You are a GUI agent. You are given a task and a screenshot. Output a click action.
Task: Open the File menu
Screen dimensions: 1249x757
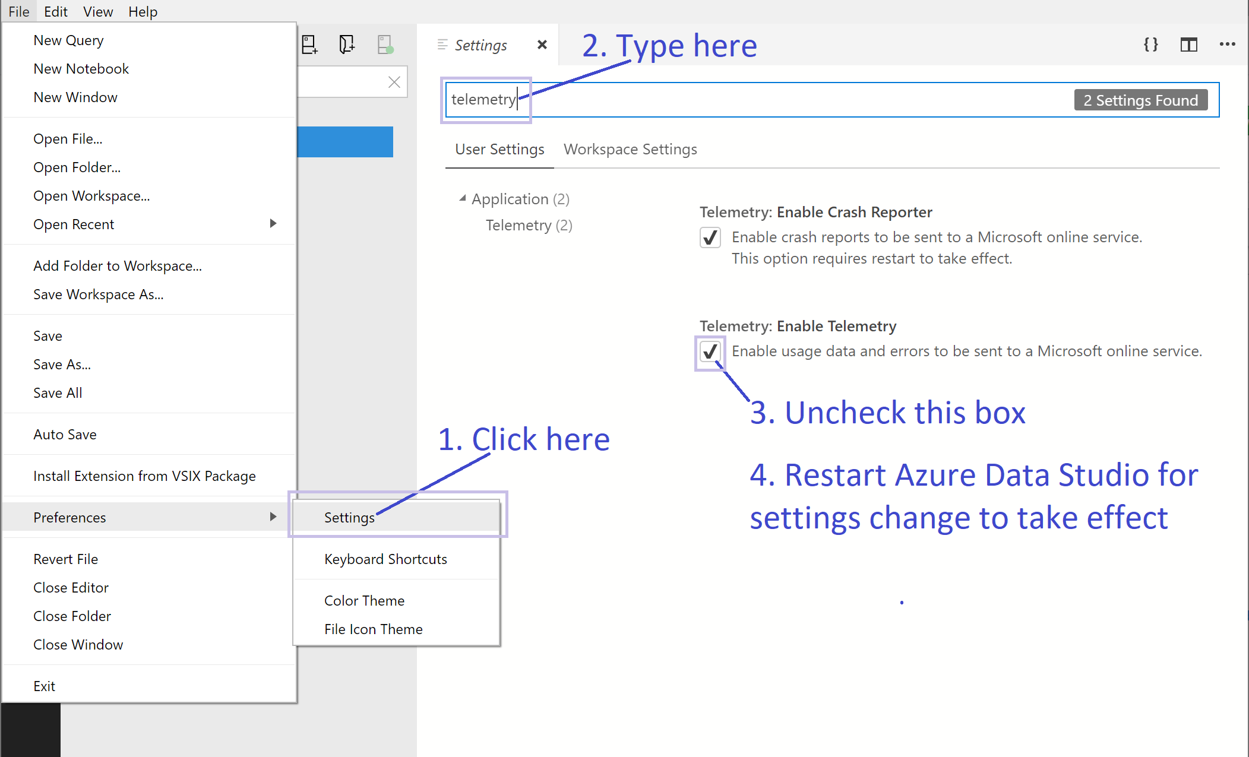coord(19,11)
